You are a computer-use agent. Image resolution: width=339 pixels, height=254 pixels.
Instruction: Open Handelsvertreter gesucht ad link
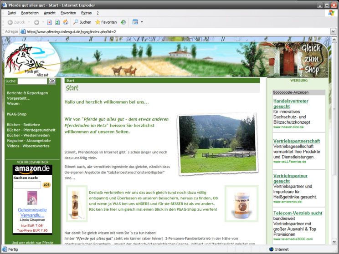point(291,104)
